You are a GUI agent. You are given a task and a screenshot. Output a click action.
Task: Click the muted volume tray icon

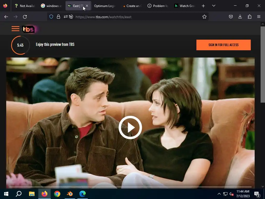231,194
